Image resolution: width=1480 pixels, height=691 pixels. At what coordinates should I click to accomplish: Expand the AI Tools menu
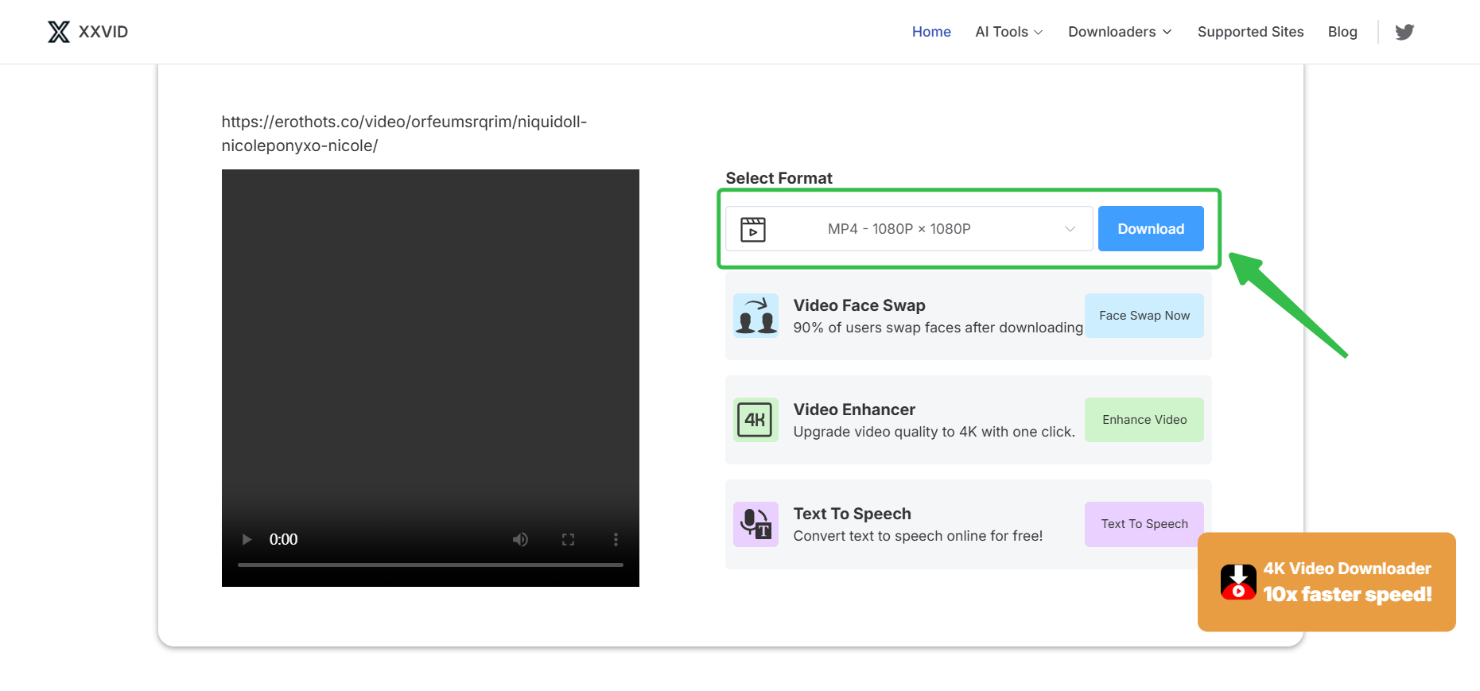pos(1008,32)
